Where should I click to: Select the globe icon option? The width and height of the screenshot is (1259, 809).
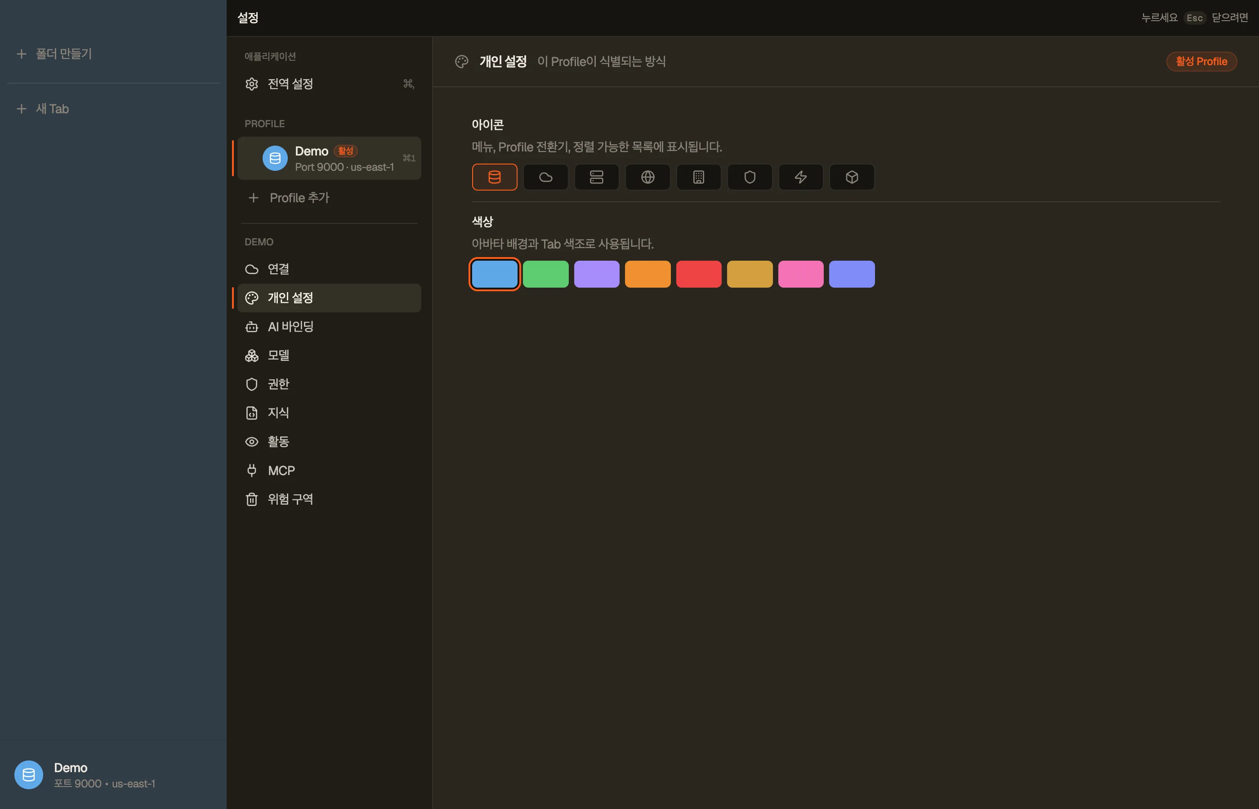click(x=647, y=177)
